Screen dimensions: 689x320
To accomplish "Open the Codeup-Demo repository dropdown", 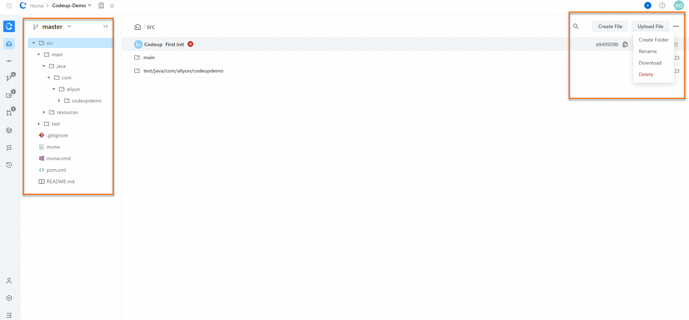I will tap(72, 5).
